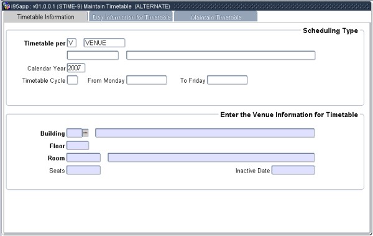373x236 pixels.
Task: Select the Floor input field
Action: (78, 146)
